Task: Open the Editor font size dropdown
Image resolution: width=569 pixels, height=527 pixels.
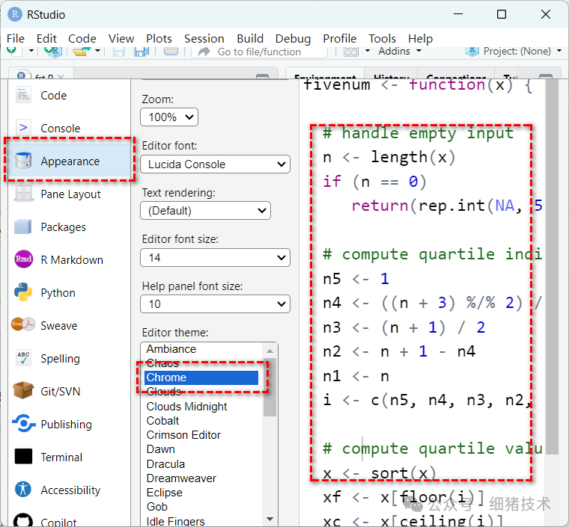Action: point(215,258)
